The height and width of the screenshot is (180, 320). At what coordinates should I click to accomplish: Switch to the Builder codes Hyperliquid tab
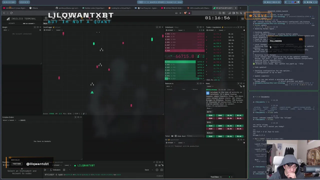(94, 8)
